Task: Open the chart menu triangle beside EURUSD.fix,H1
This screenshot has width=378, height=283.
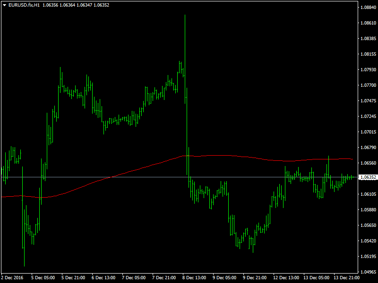Action: click(x=4, y=5)
